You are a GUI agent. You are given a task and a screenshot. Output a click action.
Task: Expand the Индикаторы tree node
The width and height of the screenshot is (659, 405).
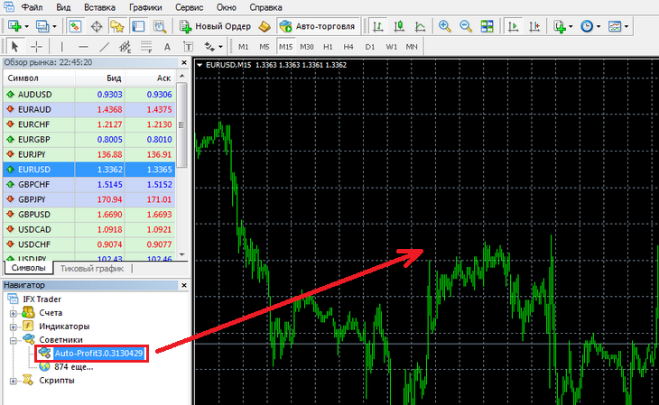pos(14,327)
